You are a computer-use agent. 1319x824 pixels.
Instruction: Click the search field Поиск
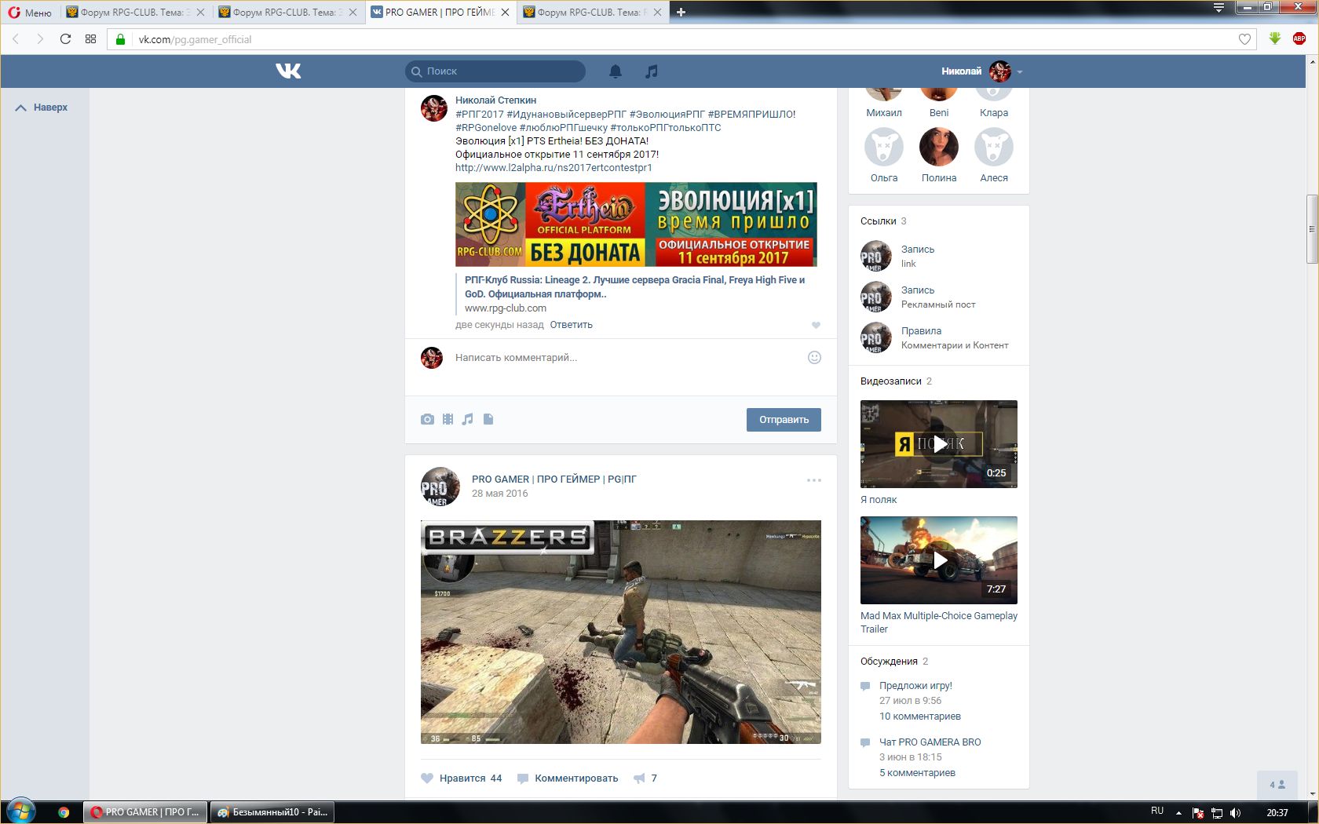[495, 71]
